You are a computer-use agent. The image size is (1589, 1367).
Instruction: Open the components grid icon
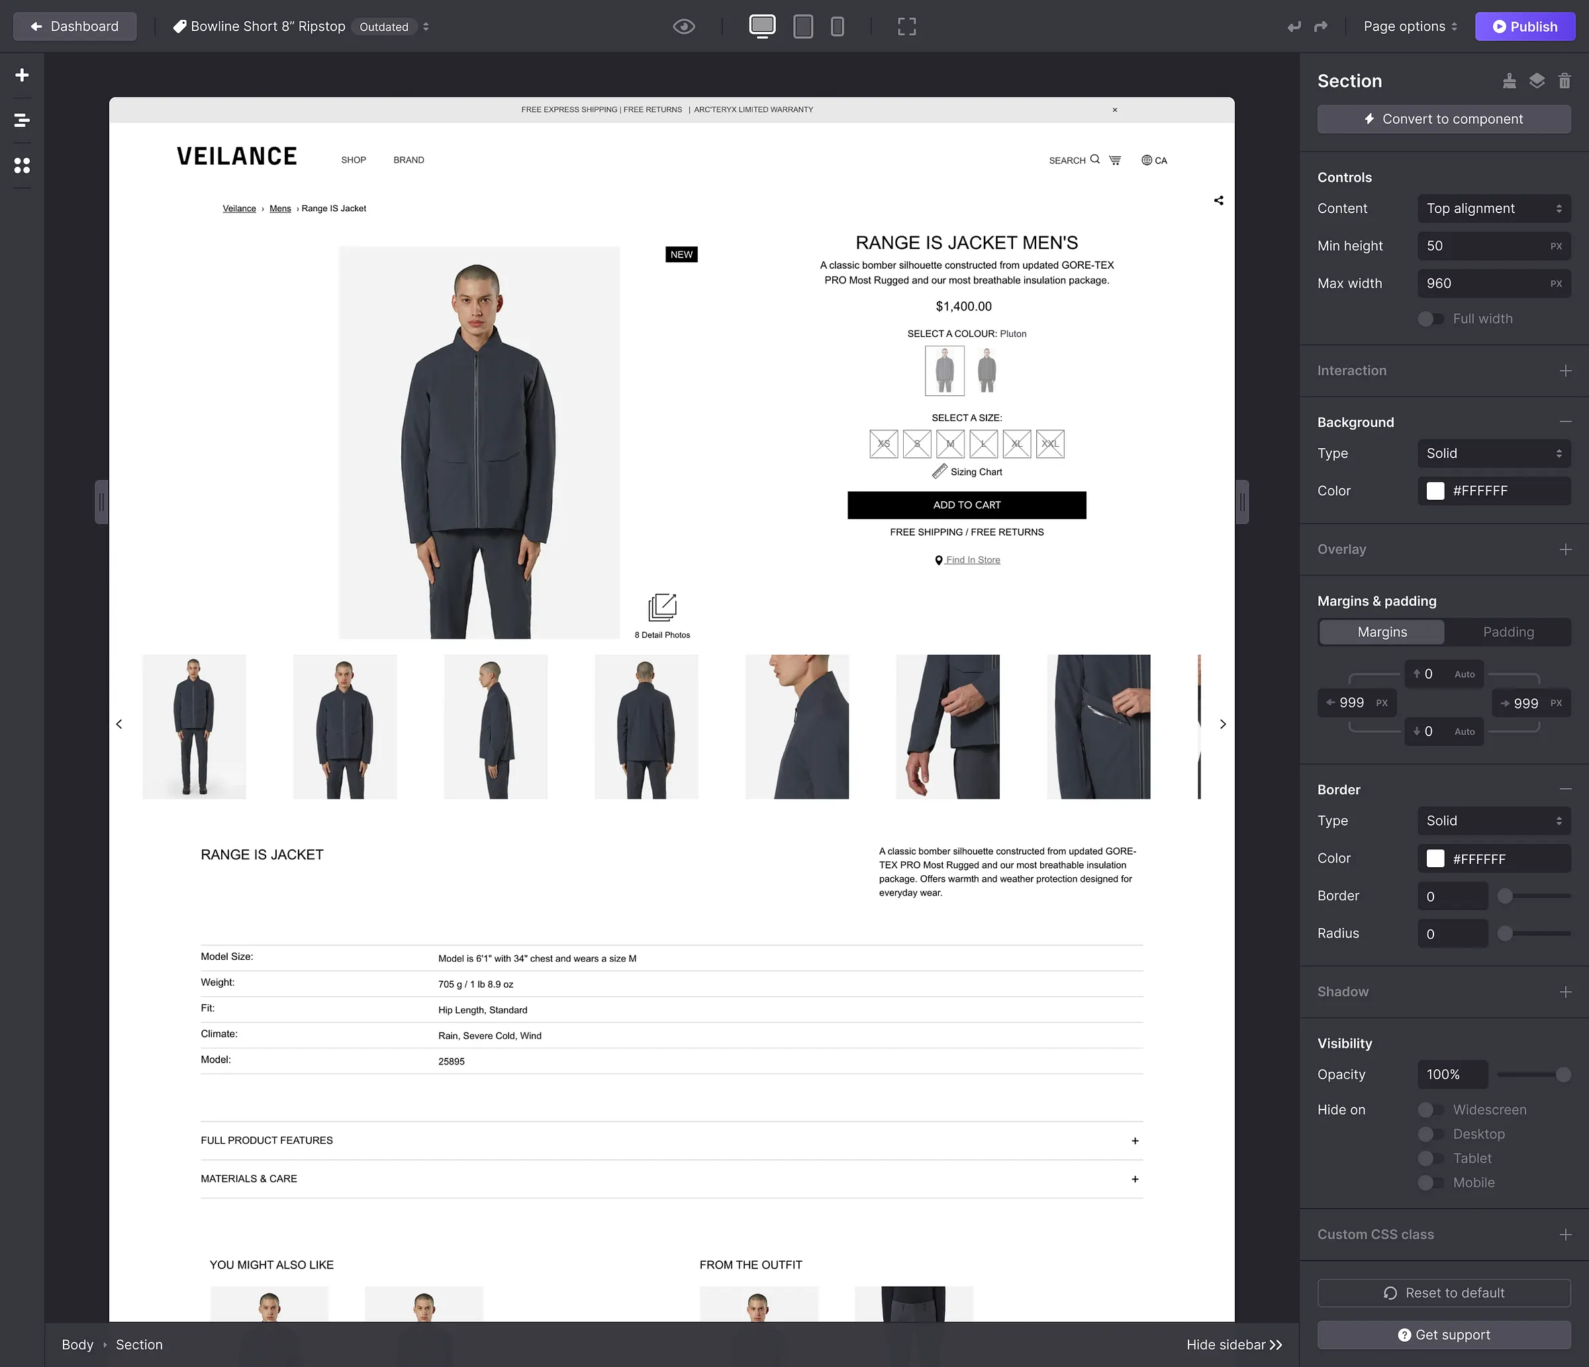[23, 165]
